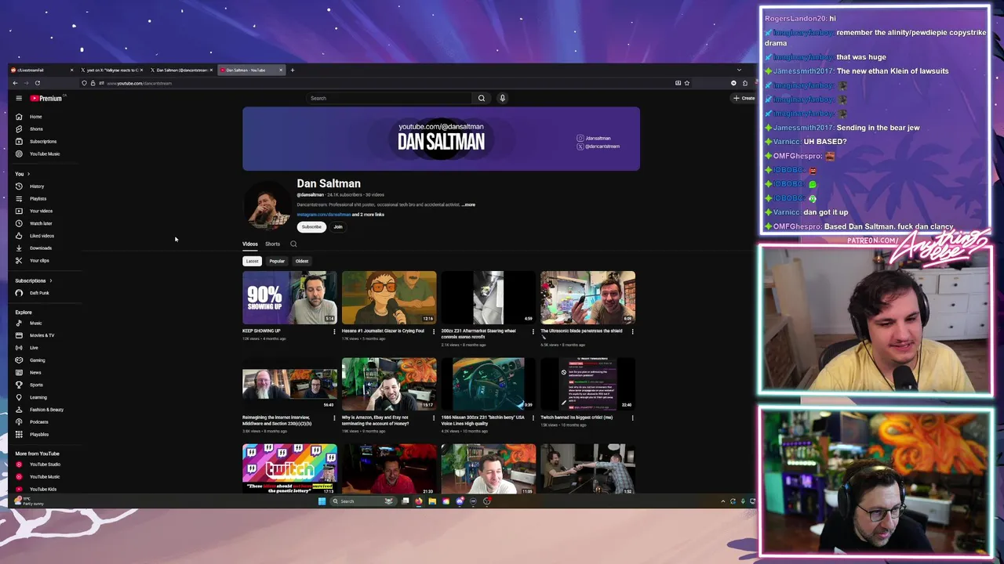This screenshot has width=1004, height=564.
Task: Open the and 2 more links text
Action: coord(369,215)
